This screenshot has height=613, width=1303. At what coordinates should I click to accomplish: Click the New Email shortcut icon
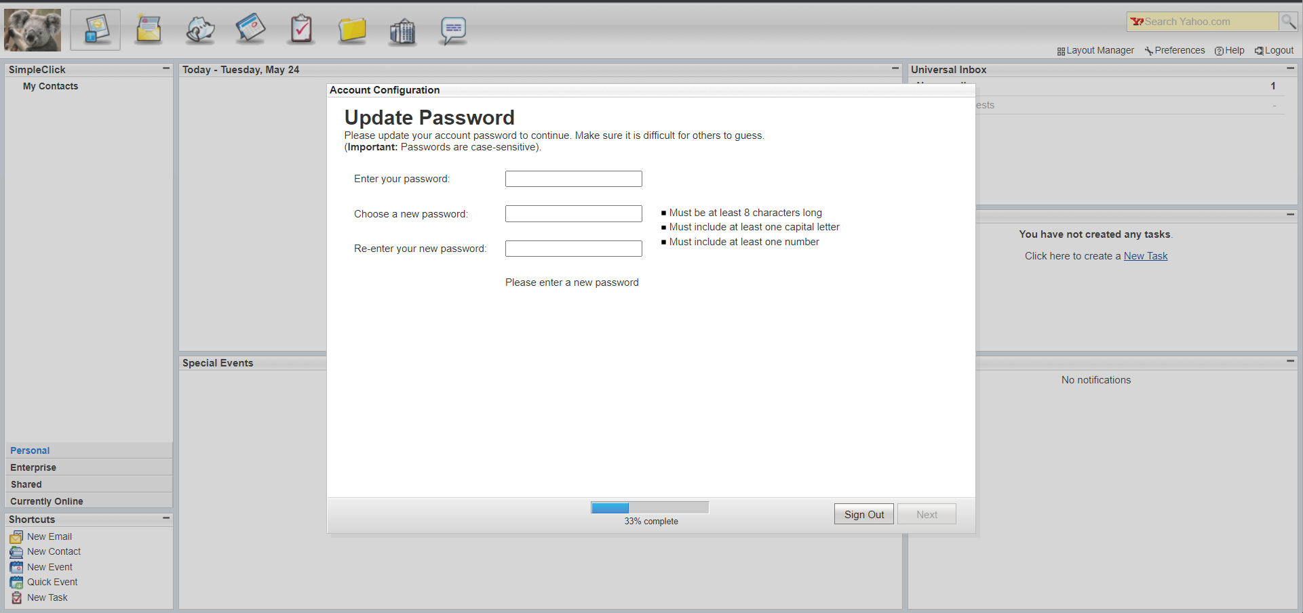click(16, 537)
